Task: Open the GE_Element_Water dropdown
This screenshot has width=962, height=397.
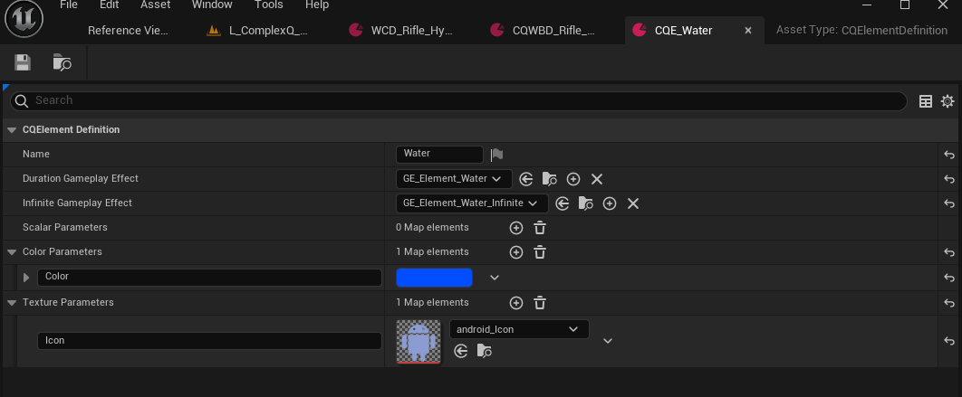Action: coord(454,179)
